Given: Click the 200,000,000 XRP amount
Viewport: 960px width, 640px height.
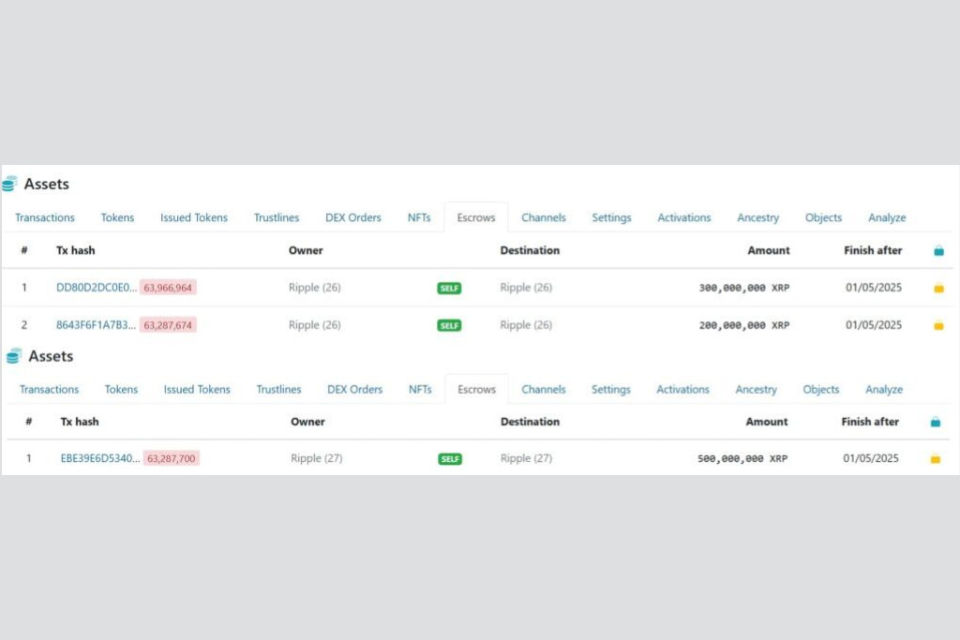Looking at the screenshot, I should [743, 325].
